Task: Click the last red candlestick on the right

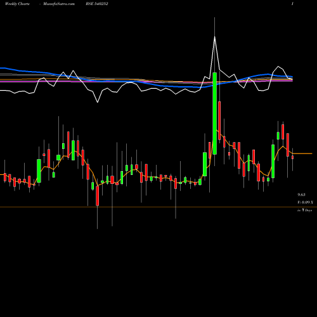Action: (293, 157)
